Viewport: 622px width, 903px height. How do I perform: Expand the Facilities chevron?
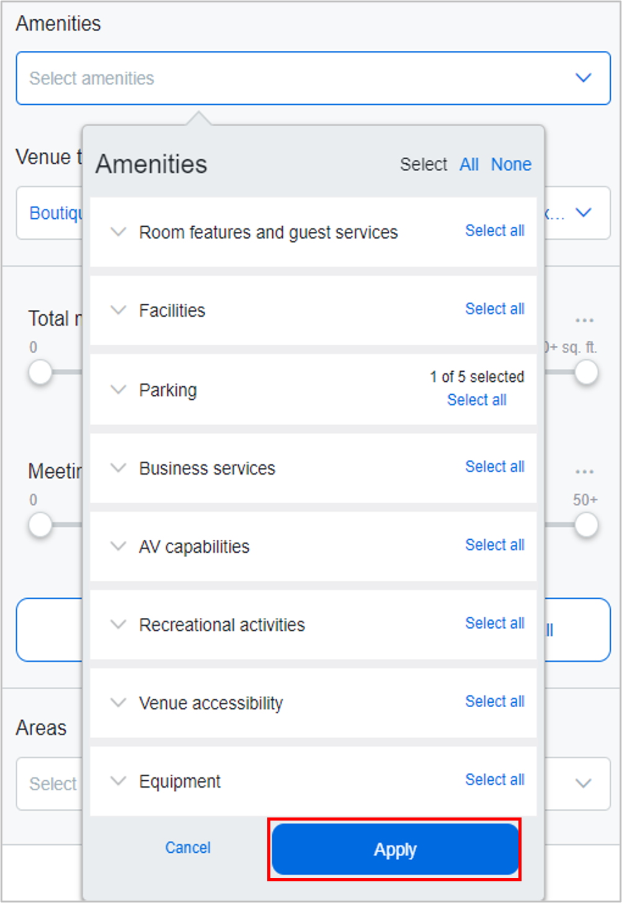pyautogui.click(x=118, y=311)
